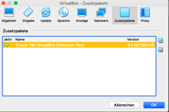Screen dimensions: 169x112
Task: Open the Update settings icon
Action: pyautogui.click(x=46, y=12)
